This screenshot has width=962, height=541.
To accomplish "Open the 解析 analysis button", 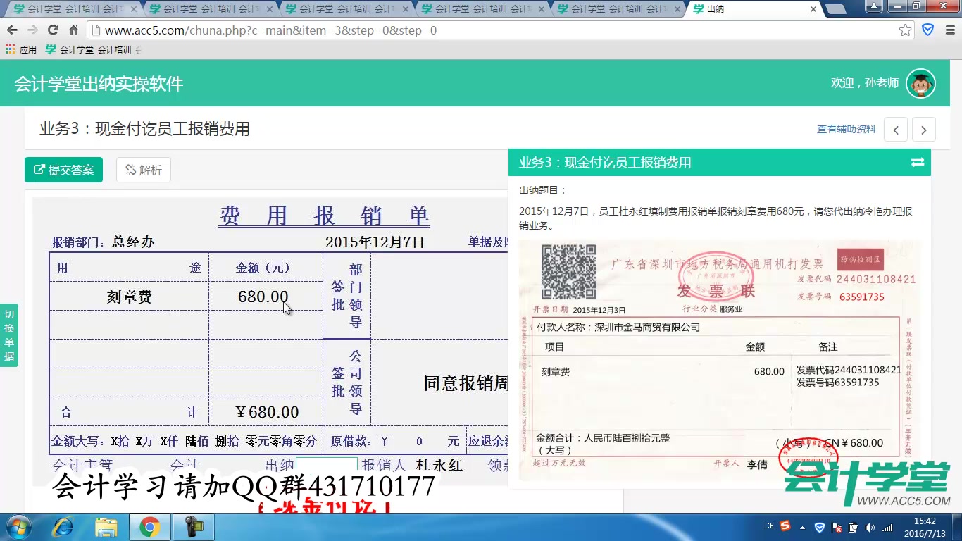I will coord(144,170).
